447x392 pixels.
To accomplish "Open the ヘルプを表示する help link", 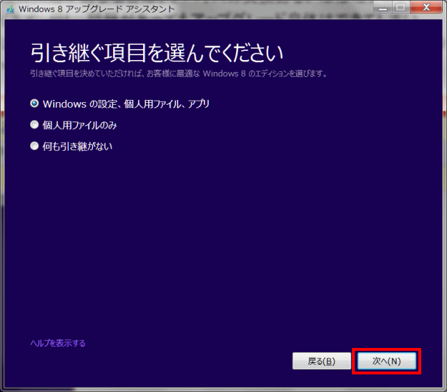I will point(58,343).
